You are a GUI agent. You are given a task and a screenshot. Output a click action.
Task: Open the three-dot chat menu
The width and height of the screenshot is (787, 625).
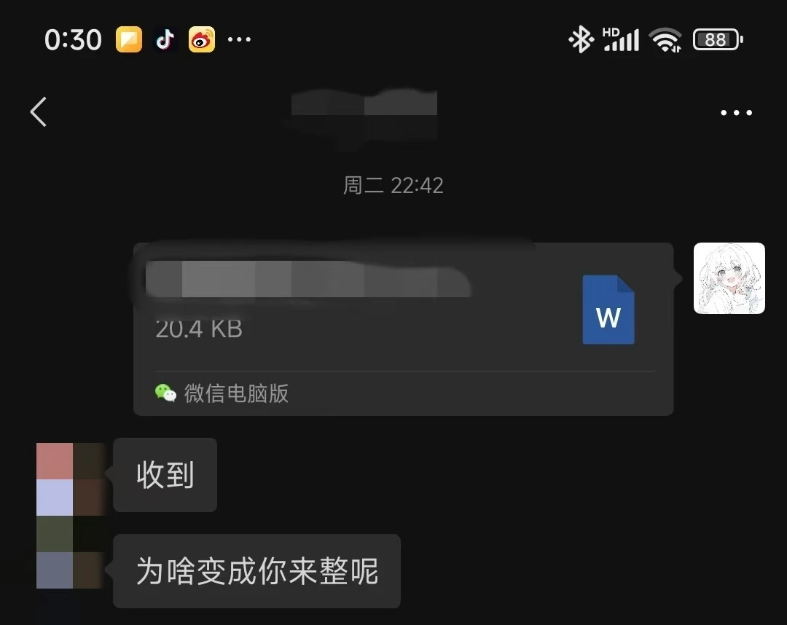tap(736, 112)
